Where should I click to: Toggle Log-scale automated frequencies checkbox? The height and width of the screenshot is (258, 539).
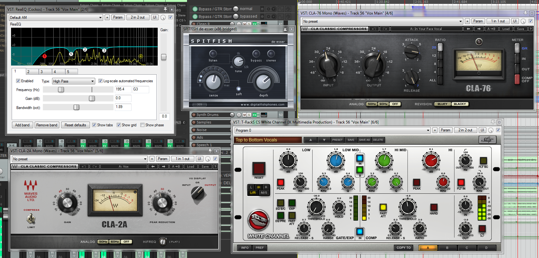coord(100,81)
